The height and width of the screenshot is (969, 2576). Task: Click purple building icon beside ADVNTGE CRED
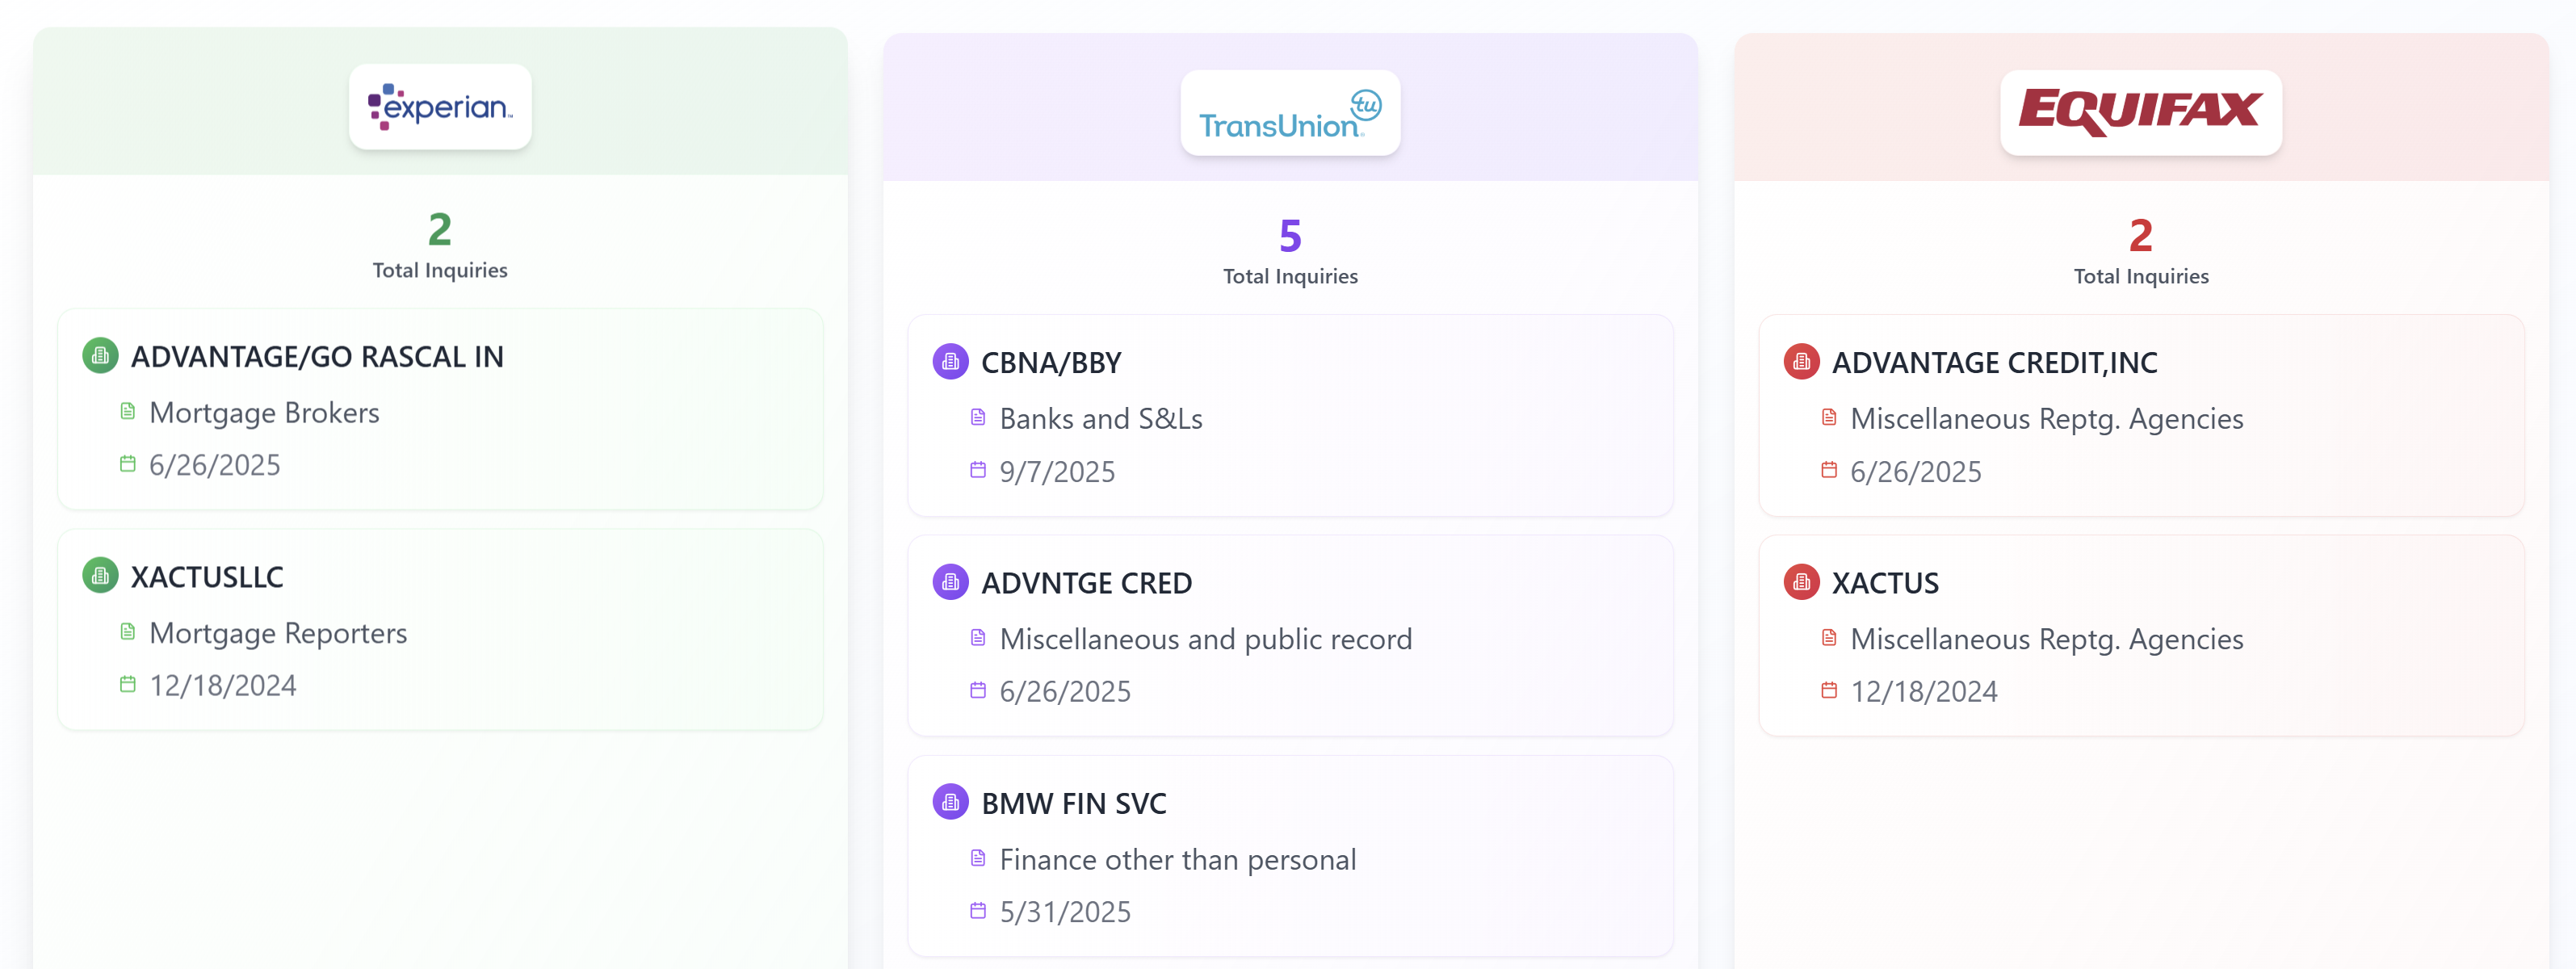point(950,582)
